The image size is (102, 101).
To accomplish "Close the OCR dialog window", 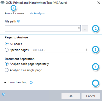I will click(x=99, y=3).
